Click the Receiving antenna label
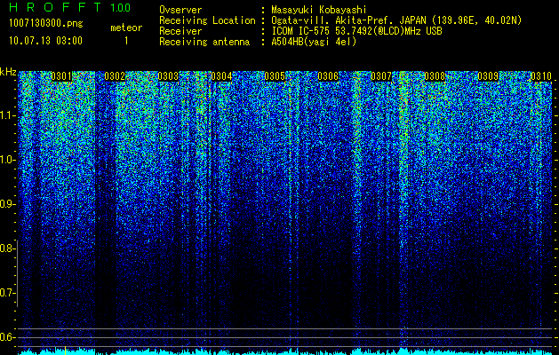559x355 pixels. click(x=204, y=42)
